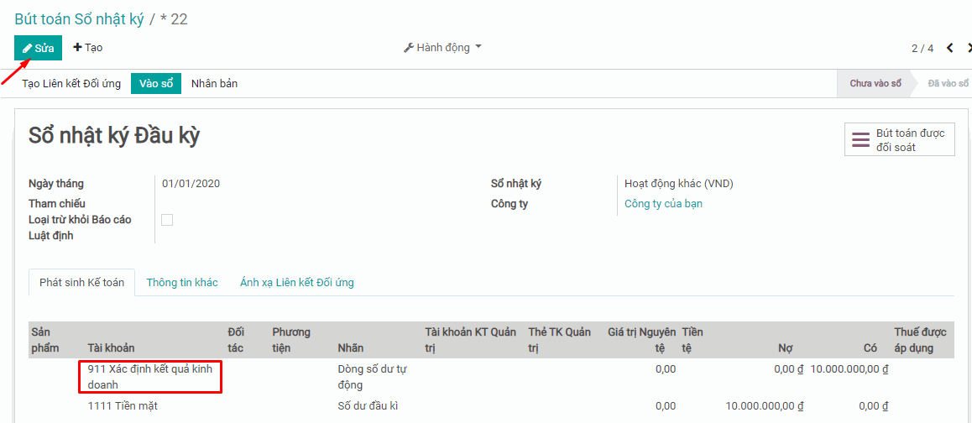Switch to Phát sinh Kế toán tab
Screen dimensions: 972x423
point(81,283)
